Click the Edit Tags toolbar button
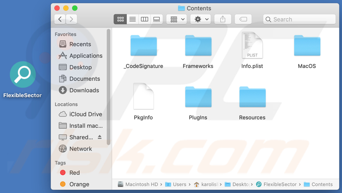 (x=243, y=19)
